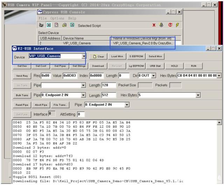
Task: Click the Index field showing 0x0000
Action: [97, 76]
